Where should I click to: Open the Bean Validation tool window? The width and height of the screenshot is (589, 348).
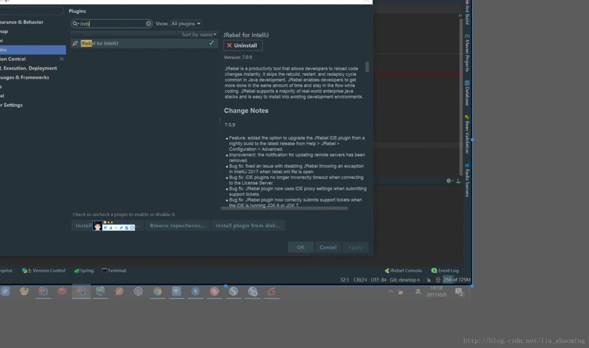(467, 134)
